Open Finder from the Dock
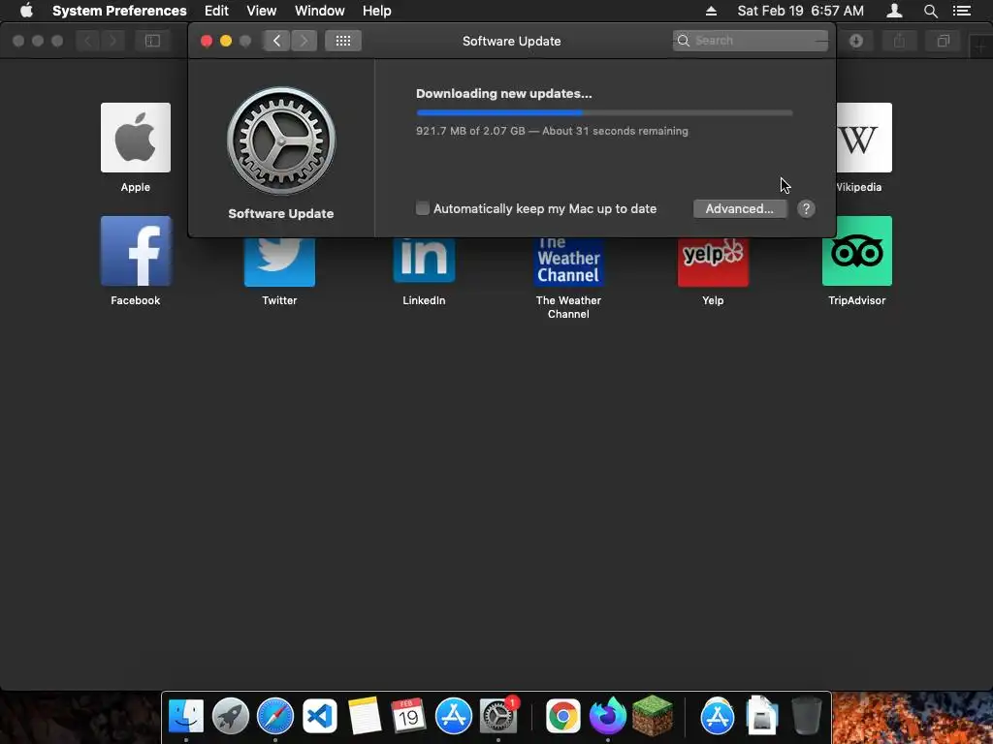 tap(185, 716)
